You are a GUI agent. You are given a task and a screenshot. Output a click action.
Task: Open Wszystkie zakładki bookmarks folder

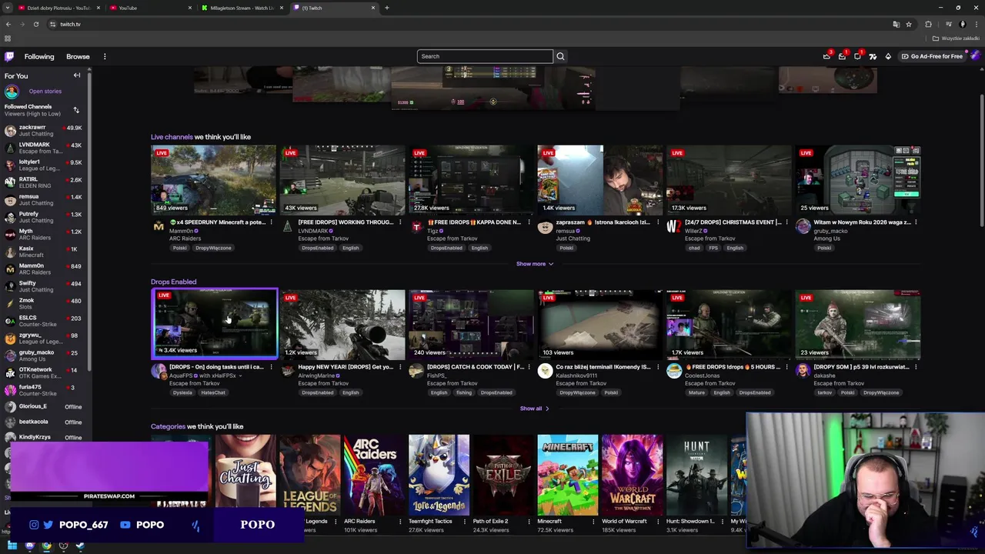(956, 38)
